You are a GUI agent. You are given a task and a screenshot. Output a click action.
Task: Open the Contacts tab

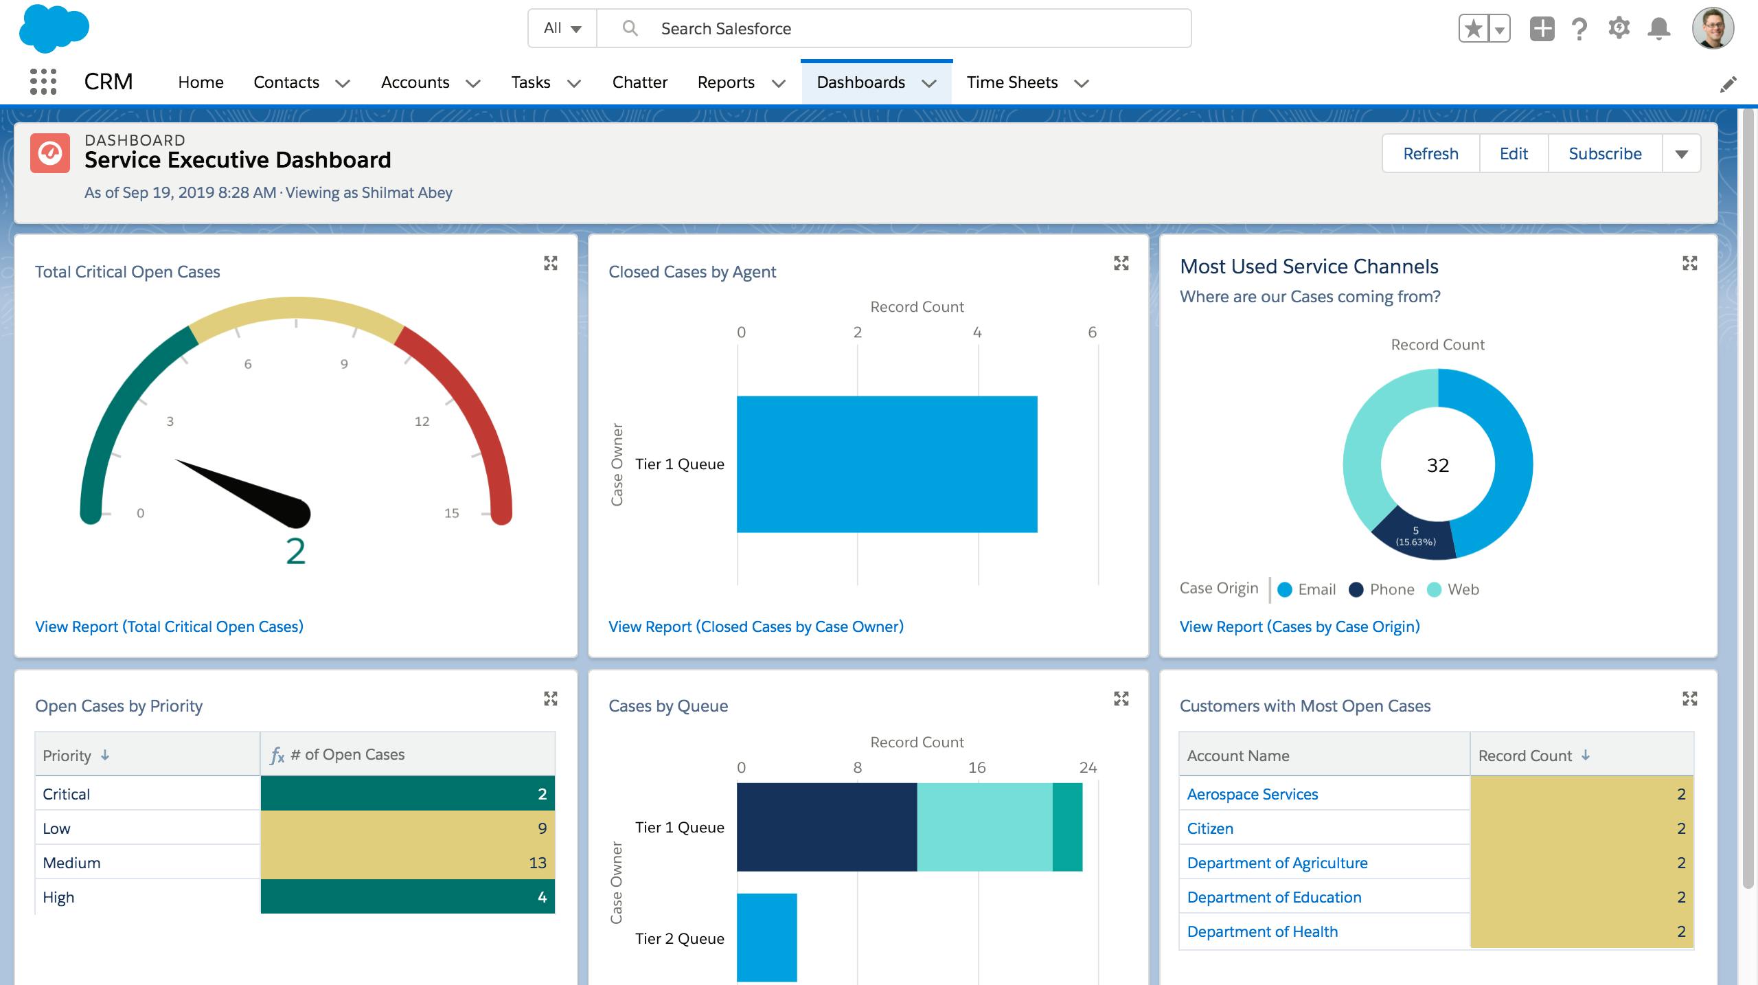point(286,82)
